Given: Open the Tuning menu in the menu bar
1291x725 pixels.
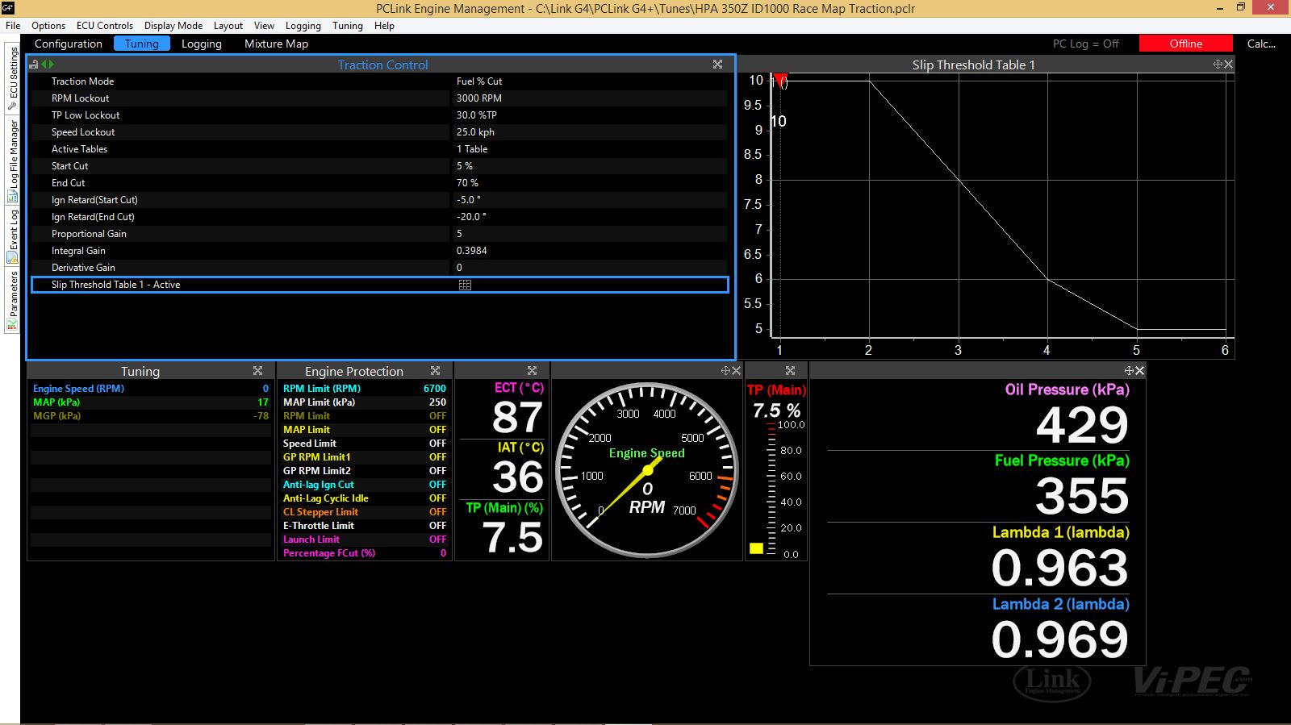Looking at the screenshot, I should [348, 26].
